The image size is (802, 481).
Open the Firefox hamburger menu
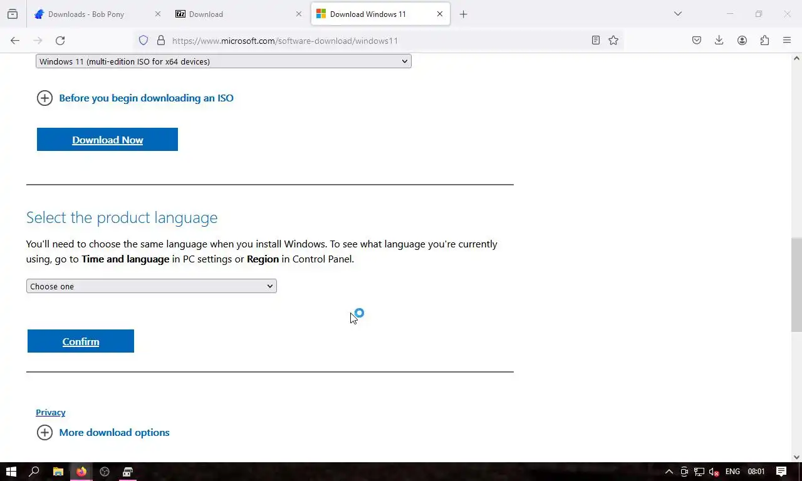coord(787,40)
